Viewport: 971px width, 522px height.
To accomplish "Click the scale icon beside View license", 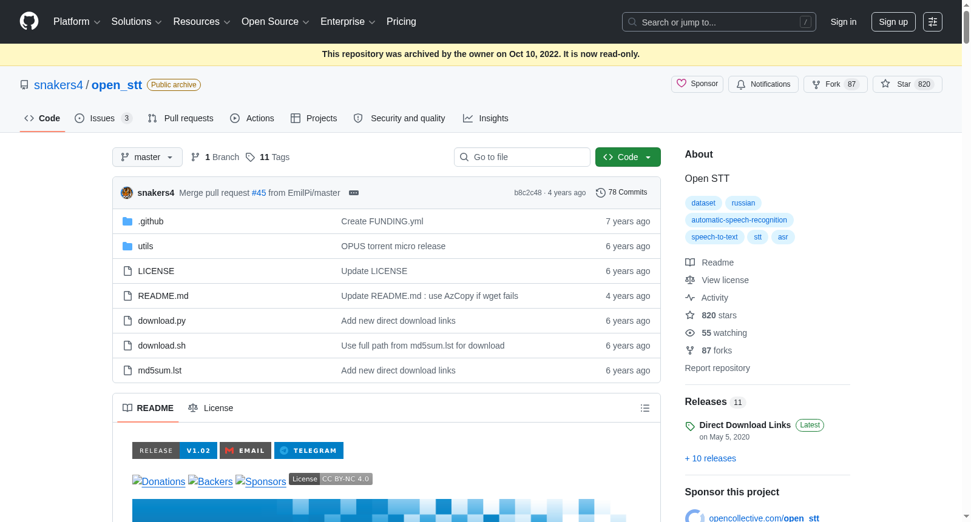I will pyautogui.click(x=690, y=280).
